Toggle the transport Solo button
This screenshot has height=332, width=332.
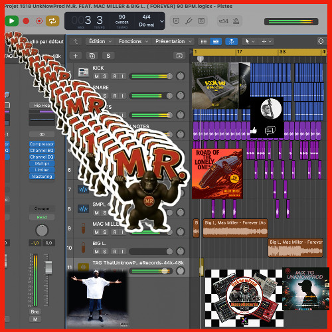[201, 21]
